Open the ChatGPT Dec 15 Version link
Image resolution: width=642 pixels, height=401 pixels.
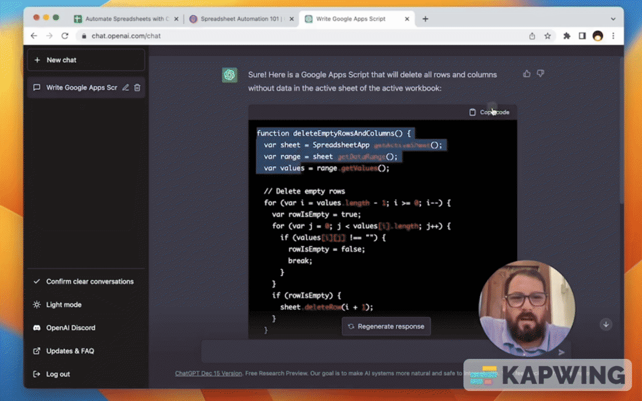209,373
